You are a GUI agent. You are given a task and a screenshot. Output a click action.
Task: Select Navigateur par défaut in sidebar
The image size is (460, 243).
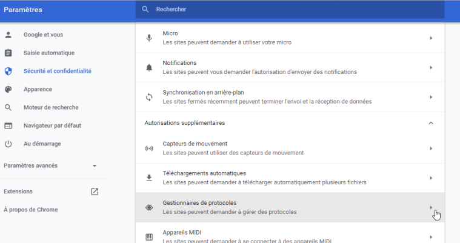[x=52, y=125]
